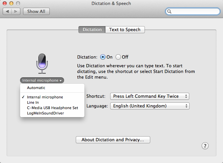
Task: Click the microphone icon
Action: (x=42, y=63)
